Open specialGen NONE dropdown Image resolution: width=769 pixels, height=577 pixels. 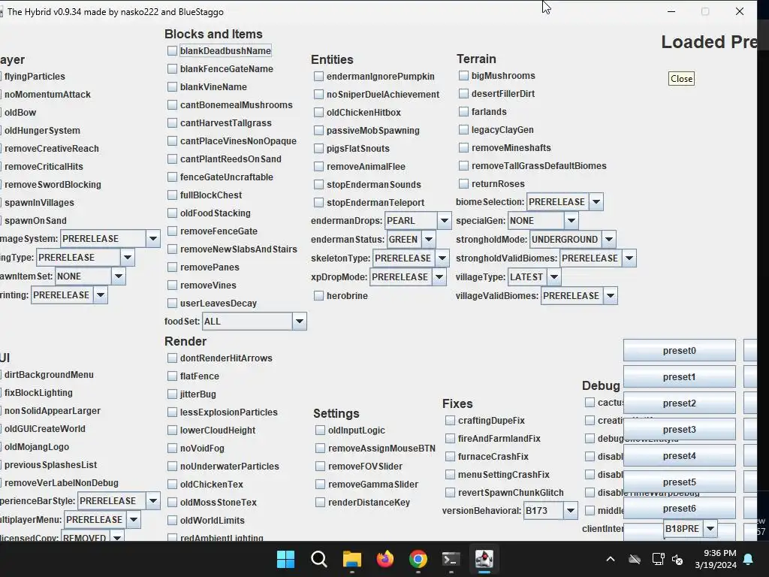point(571,220)
